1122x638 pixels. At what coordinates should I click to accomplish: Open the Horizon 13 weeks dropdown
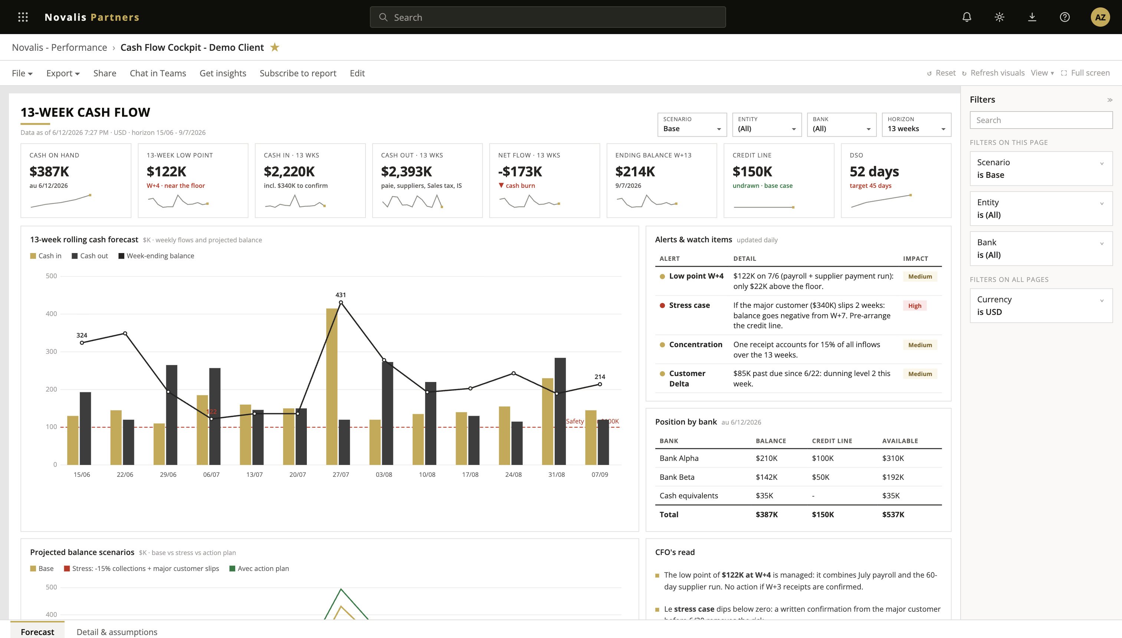tap(916, 124)
